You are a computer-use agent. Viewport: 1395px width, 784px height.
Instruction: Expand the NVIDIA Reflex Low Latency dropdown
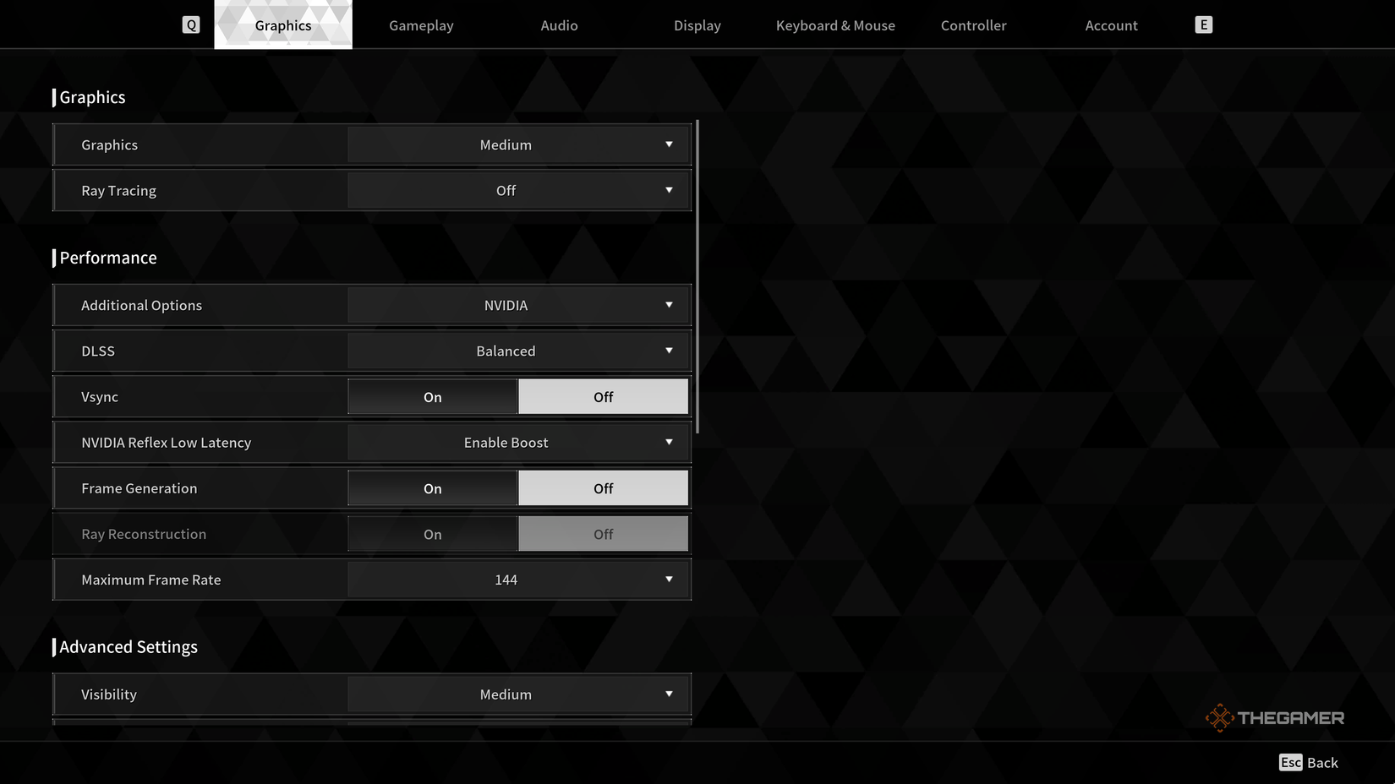point(518,442)
